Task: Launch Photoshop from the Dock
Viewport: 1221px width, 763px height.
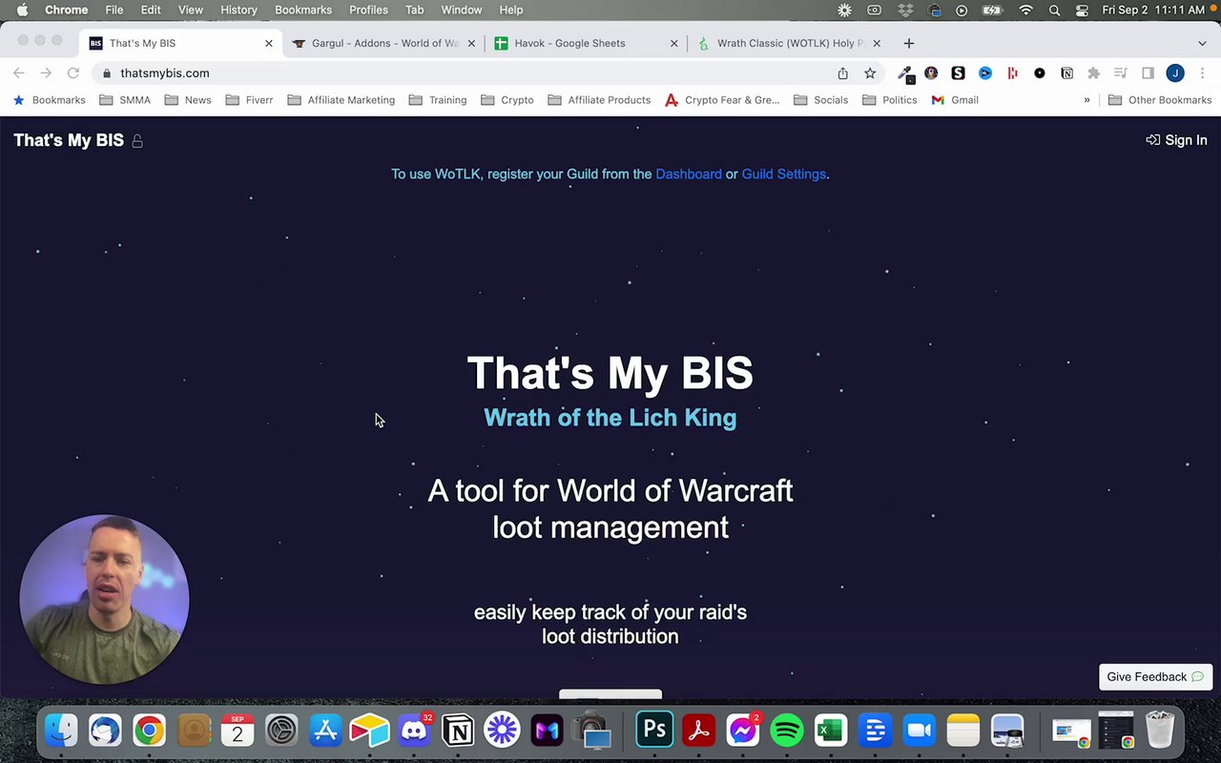Action: pyautogui.click(x=654, y=732)
